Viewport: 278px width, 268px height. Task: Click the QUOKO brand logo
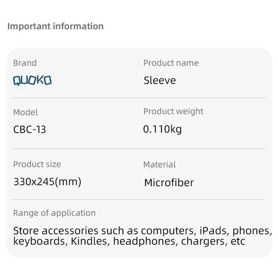point(32,81)
